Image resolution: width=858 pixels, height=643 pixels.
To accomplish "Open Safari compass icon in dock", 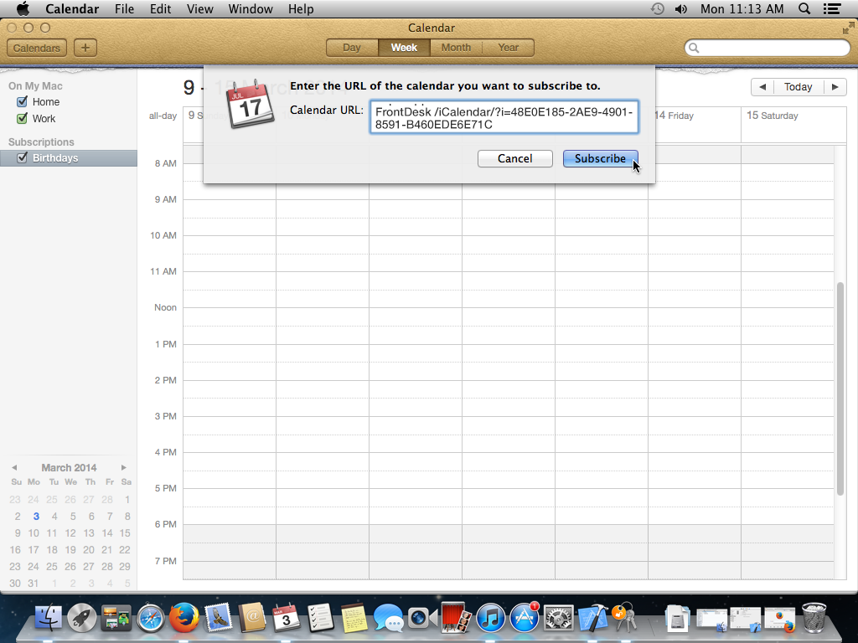I will tap(151, 618).
